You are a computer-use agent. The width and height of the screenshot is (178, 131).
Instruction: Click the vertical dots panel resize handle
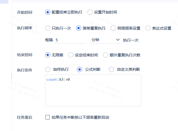(x=11, y=76)
